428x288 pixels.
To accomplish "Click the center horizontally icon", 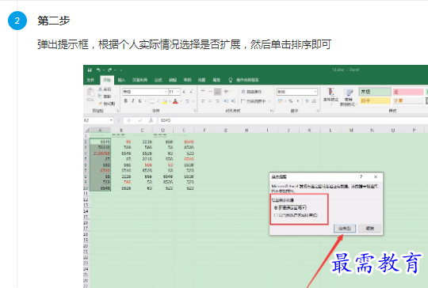I will (x=210, y=101).
